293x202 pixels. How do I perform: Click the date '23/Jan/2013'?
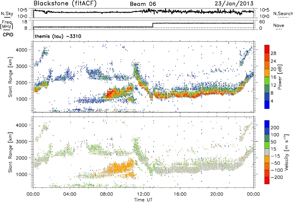coord(234,4)
